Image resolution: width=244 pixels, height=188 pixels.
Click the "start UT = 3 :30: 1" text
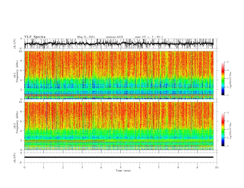click(x=149, y=37)
